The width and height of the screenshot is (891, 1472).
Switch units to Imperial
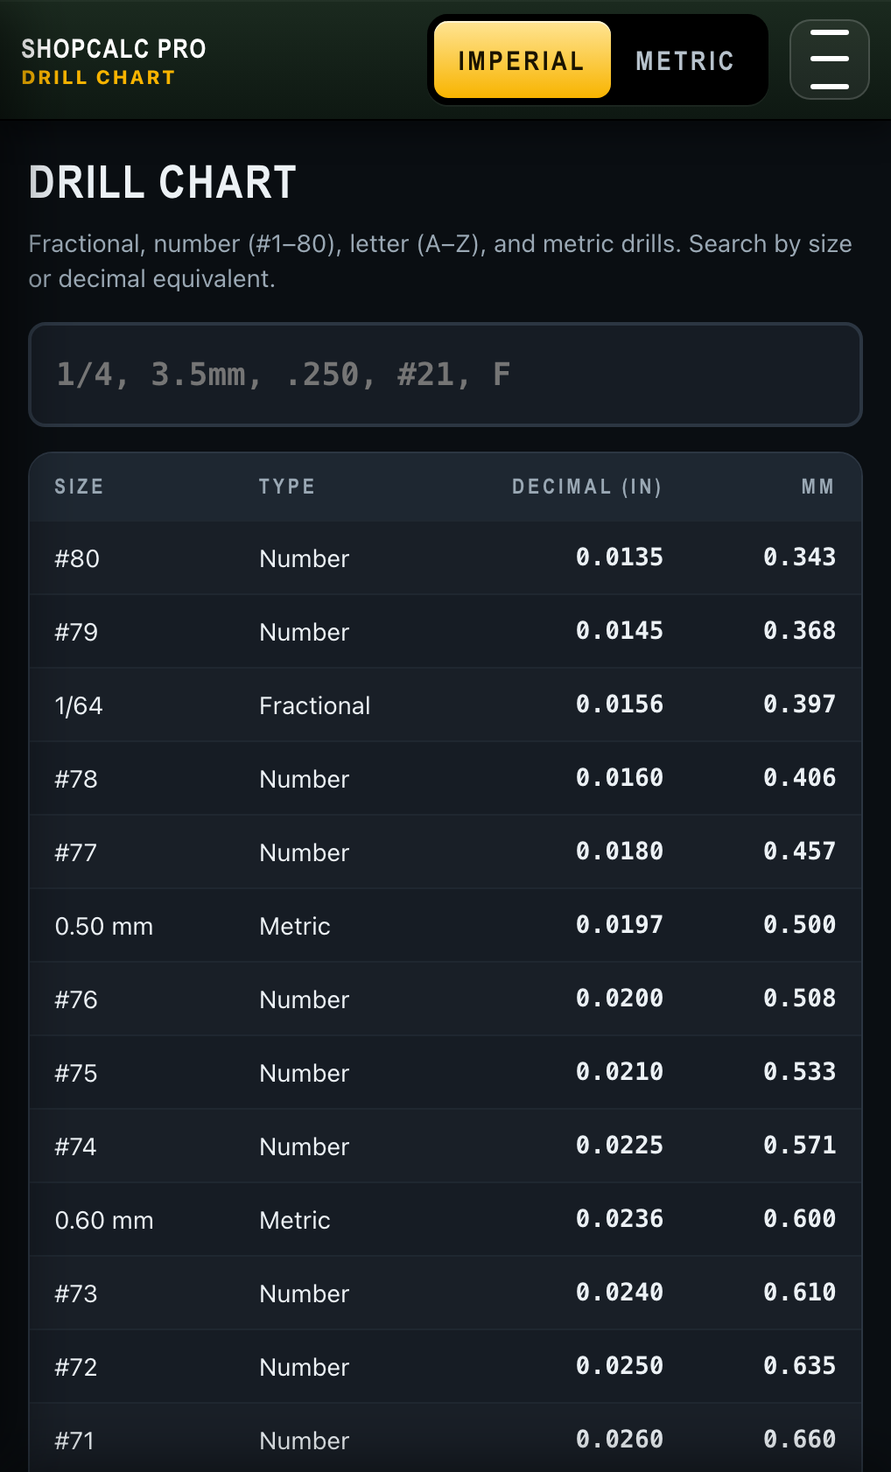[522, 60]
